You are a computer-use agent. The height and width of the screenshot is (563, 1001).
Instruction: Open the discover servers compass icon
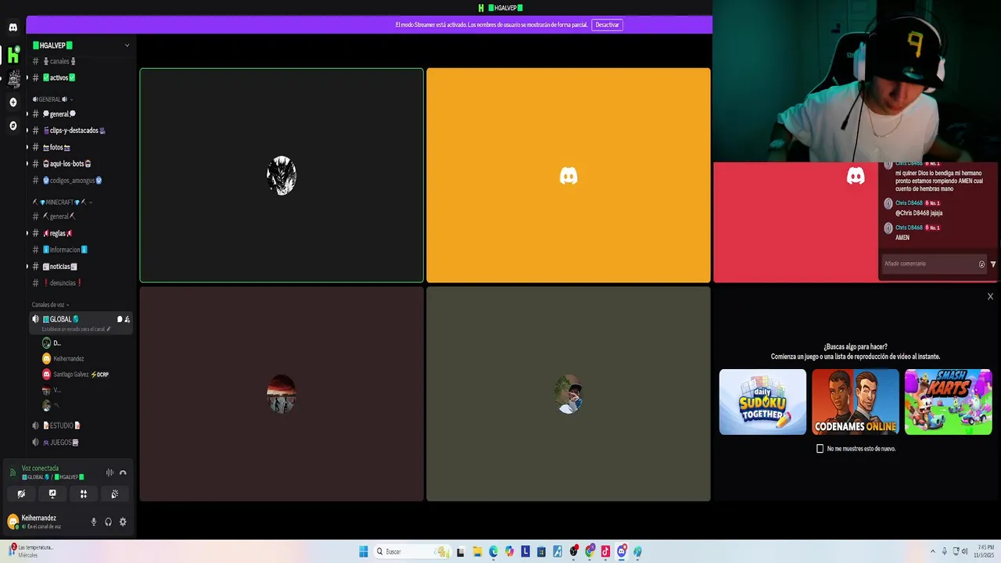[13, 126]
